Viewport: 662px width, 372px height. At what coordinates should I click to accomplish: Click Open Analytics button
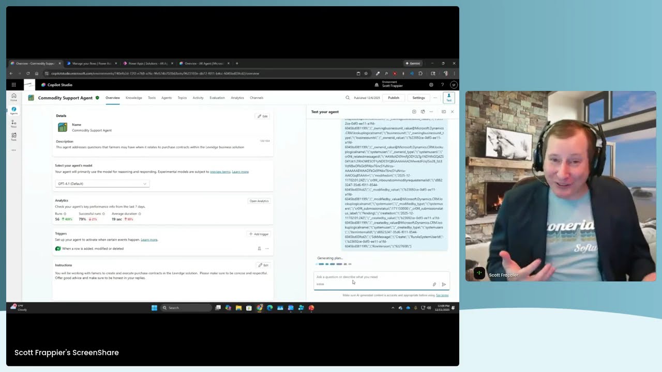(x=259, y=201)
